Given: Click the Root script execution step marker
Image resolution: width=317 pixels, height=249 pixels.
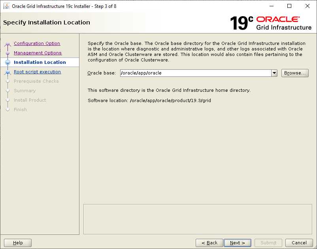Looking at the screenshot, I should click(8, 72).
